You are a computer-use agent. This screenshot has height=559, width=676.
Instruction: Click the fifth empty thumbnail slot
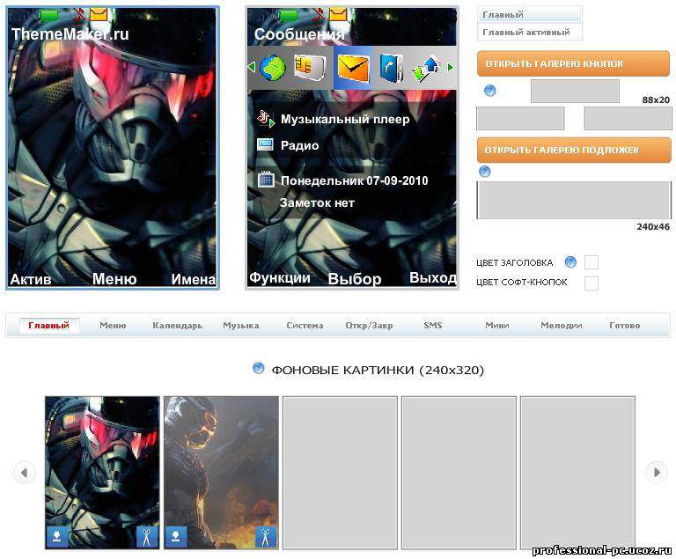tap(577, 473)
